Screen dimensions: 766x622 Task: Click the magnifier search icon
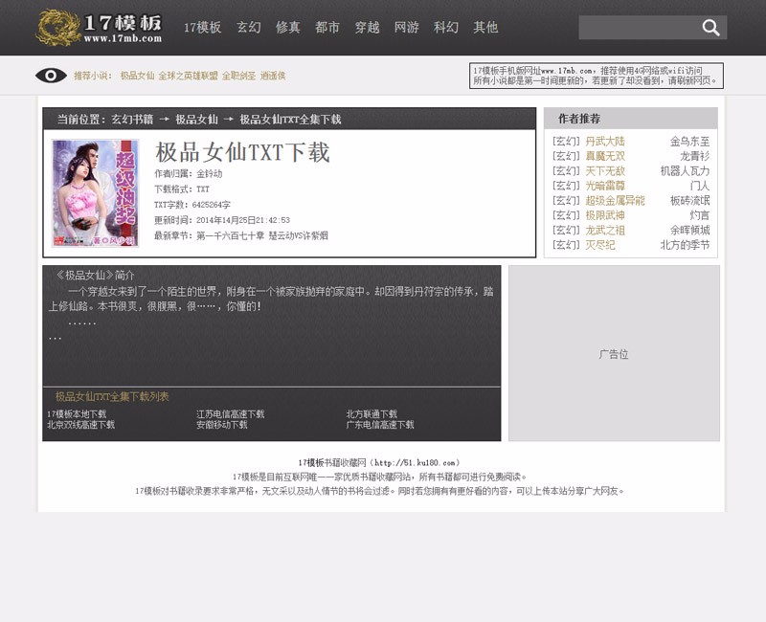(x=710, y=26)
